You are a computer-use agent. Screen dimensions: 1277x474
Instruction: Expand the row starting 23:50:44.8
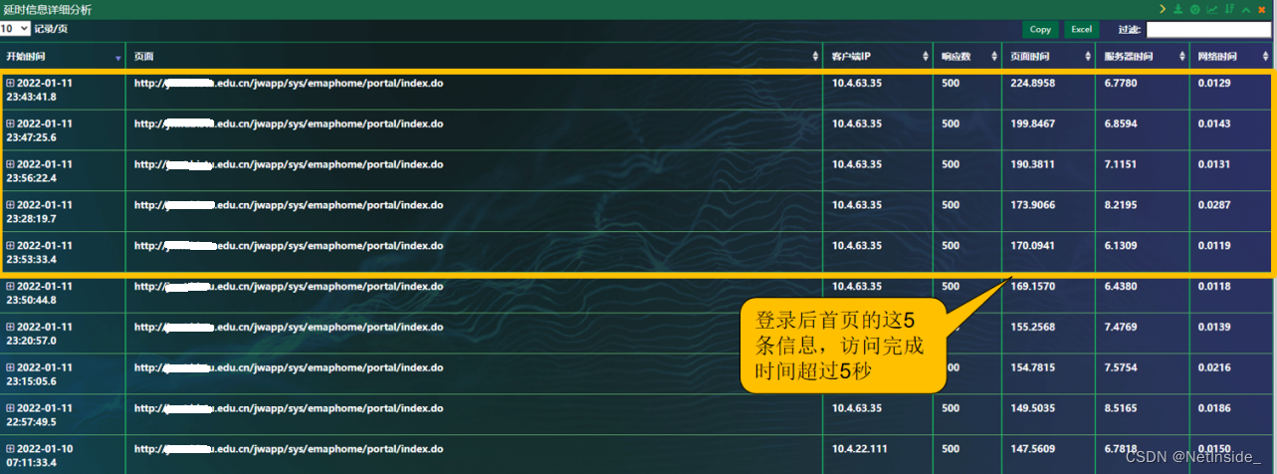pyautogui.click(x=10, y=286)
